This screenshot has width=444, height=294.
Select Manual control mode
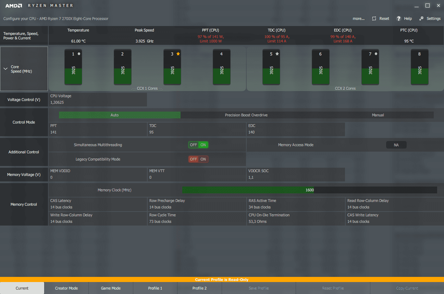click(378, 115)
